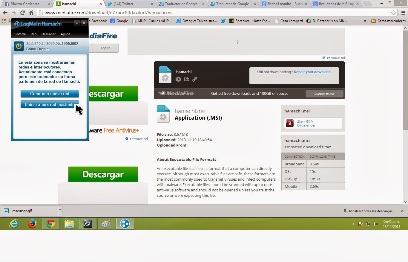Click the hamachi file icon in dark panel
This screenshot has height=262, width=408.
coord(165,74)
